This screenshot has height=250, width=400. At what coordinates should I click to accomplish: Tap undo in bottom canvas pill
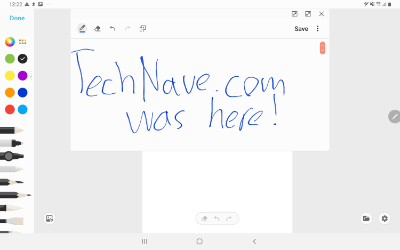click(217, 219)
